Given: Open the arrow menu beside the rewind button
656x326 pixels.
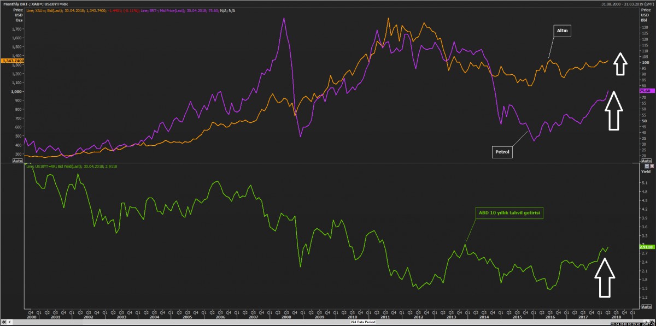Looking at the screenshot, I should point(9,323).
